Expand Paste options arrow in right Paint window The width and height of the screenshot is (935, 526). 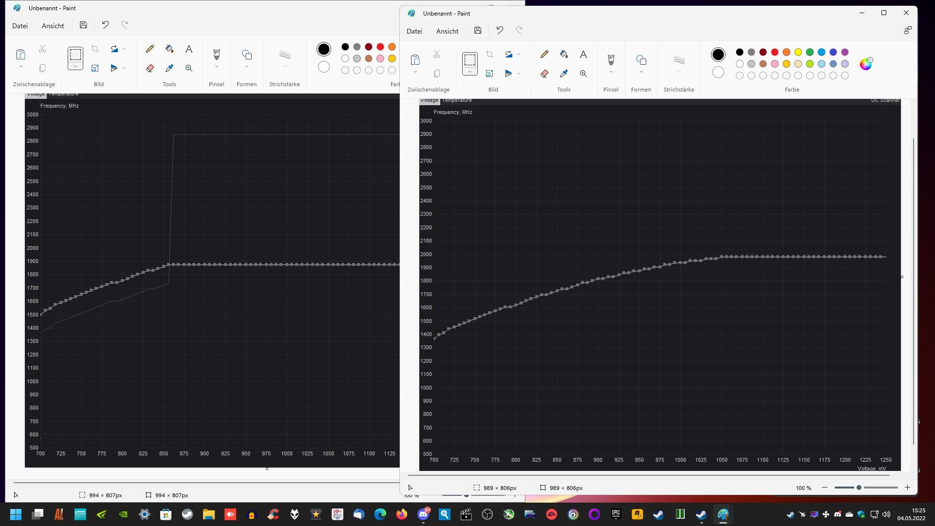click(x=415, y=72)
